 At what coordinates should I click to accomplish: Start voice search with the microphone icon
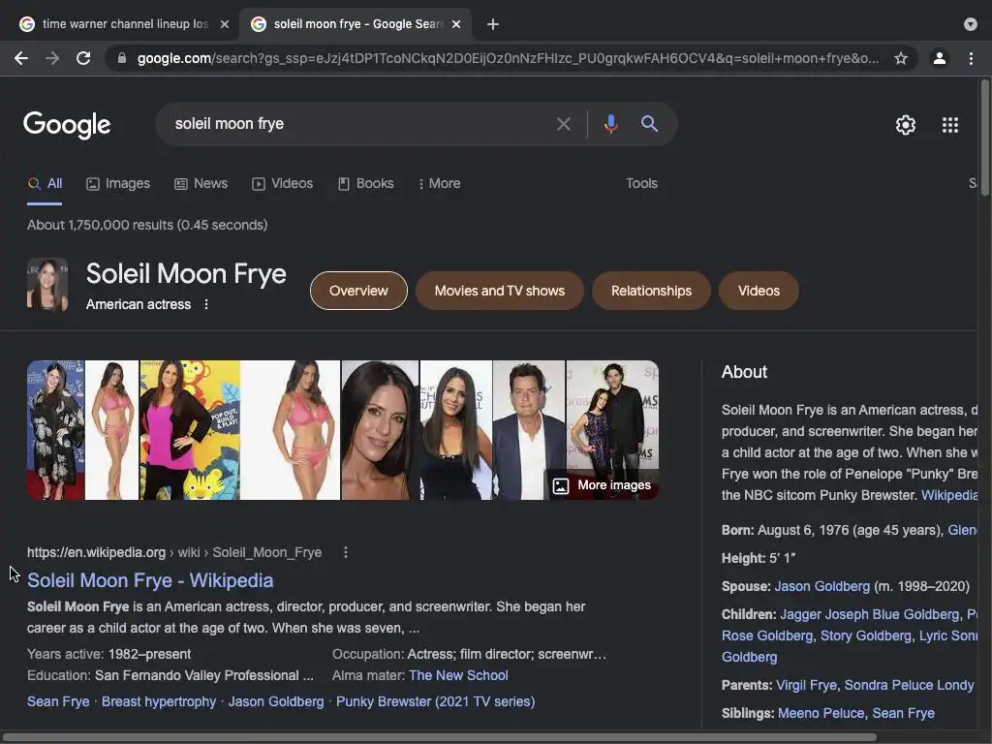coord(610,123)
